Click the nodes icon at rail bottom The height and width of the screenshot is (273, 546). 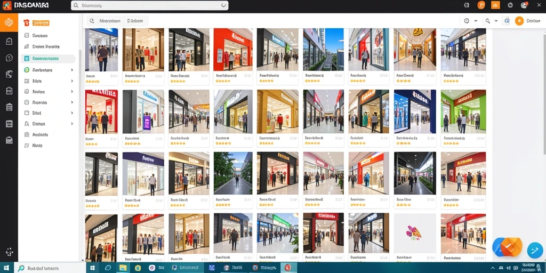coord(10,252)
